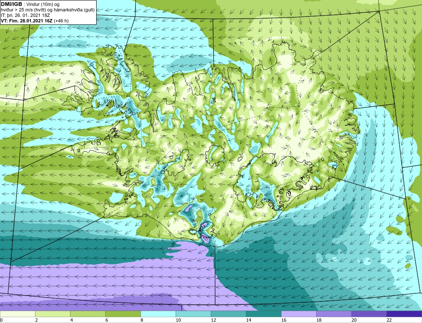
Task: Click the 18–20 m/s purple legend swatch
Action: pyautogui.click(x=334, y=314)
